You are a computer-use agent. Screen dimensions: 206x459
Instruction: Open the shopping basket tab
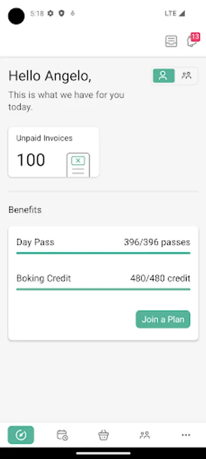pos(104,435)
